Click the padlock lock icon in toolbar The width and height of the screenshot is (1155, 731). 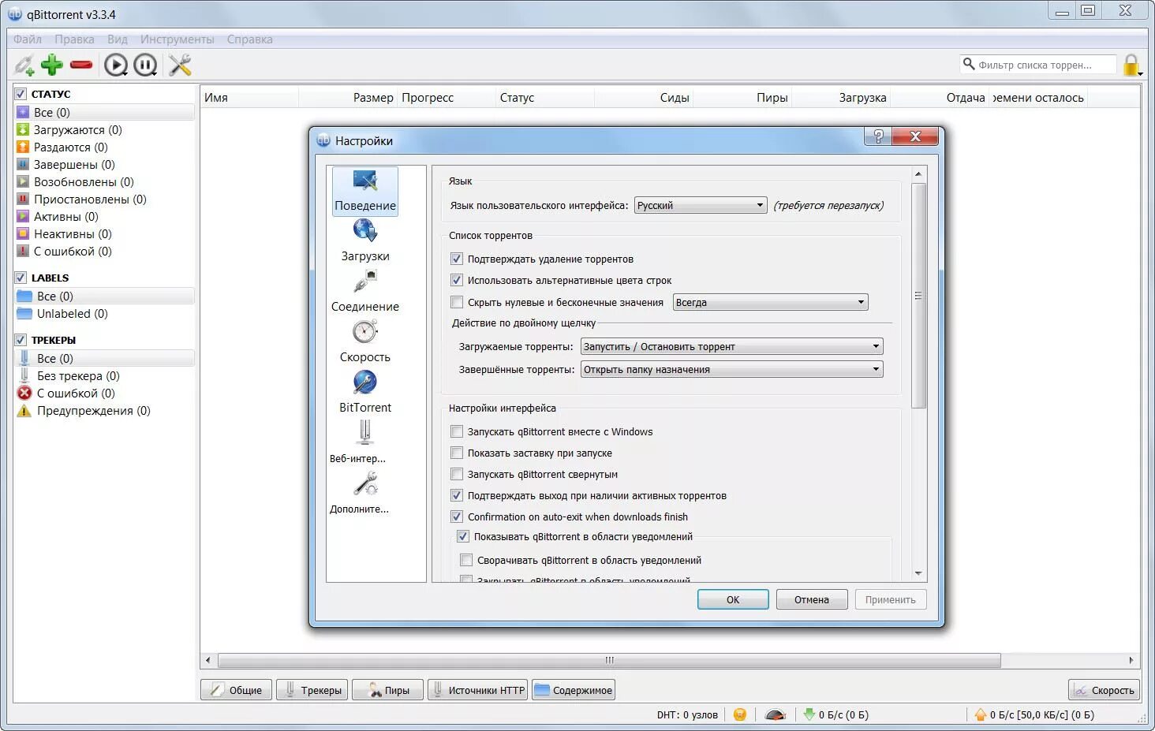coord(1131,65)
